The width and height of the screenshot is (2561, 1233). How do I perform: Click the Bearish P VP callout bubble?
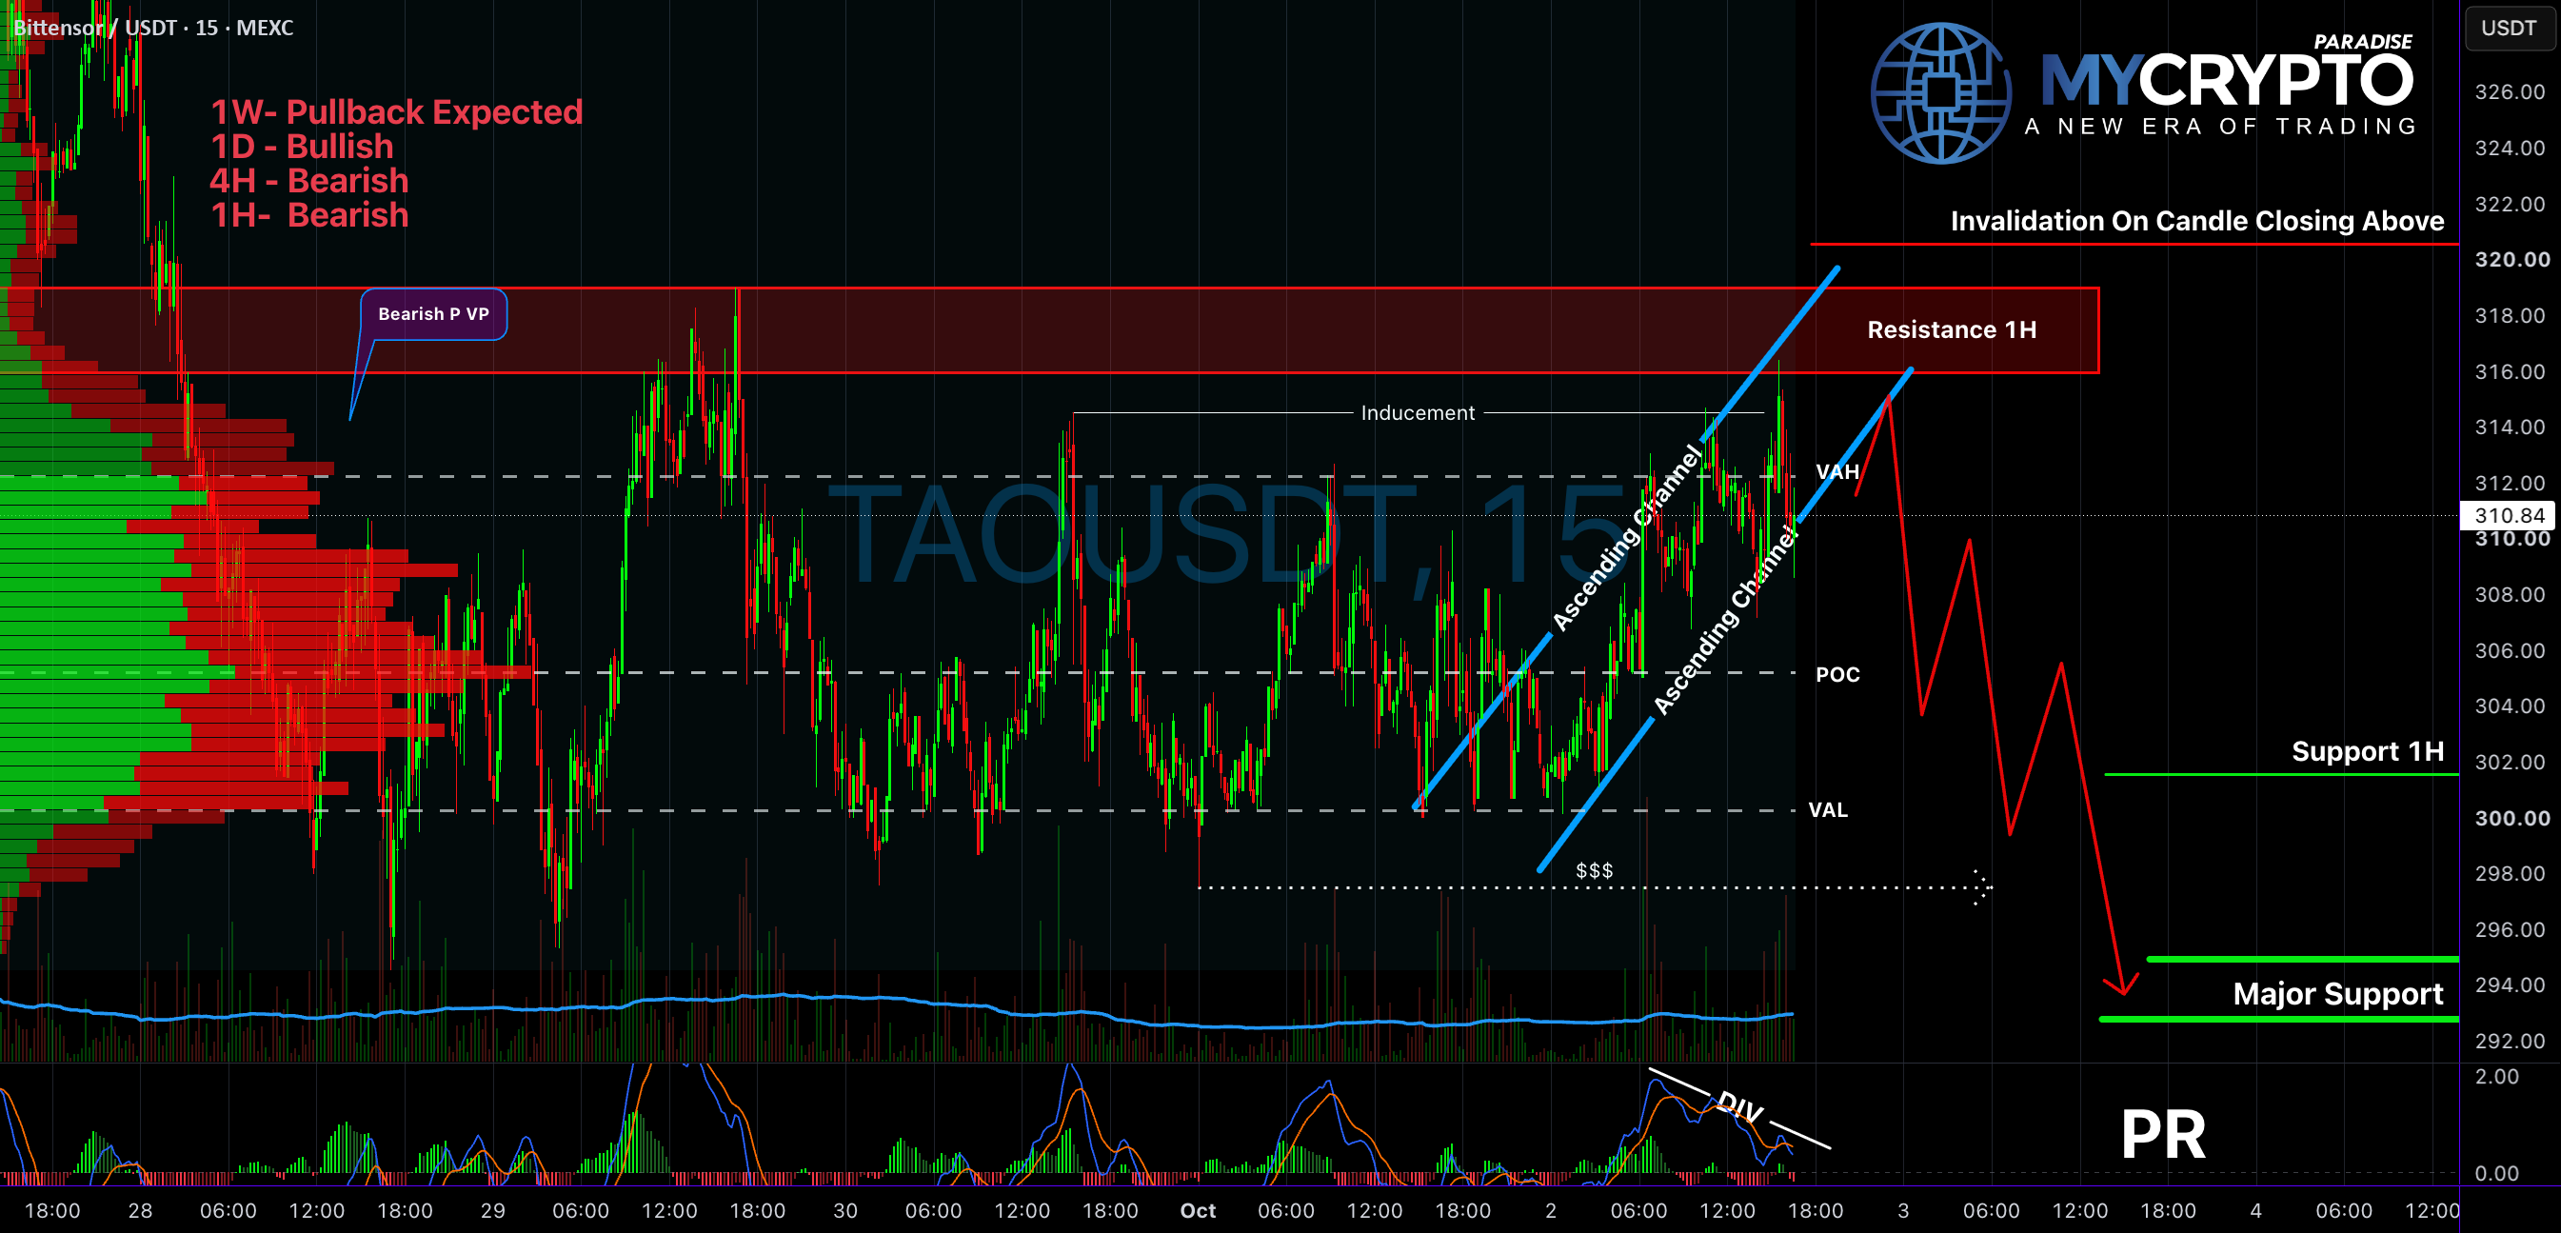(433, 314)
